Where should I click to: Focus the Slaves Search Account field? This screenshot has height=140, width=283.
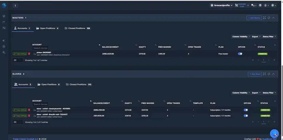pyautogui.click(x=40, y=104)
